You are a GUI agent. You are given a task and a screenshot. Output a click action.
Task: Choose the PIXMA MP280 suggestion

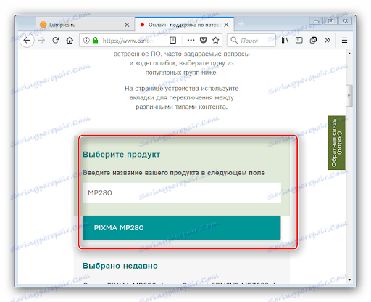[182, 227]
